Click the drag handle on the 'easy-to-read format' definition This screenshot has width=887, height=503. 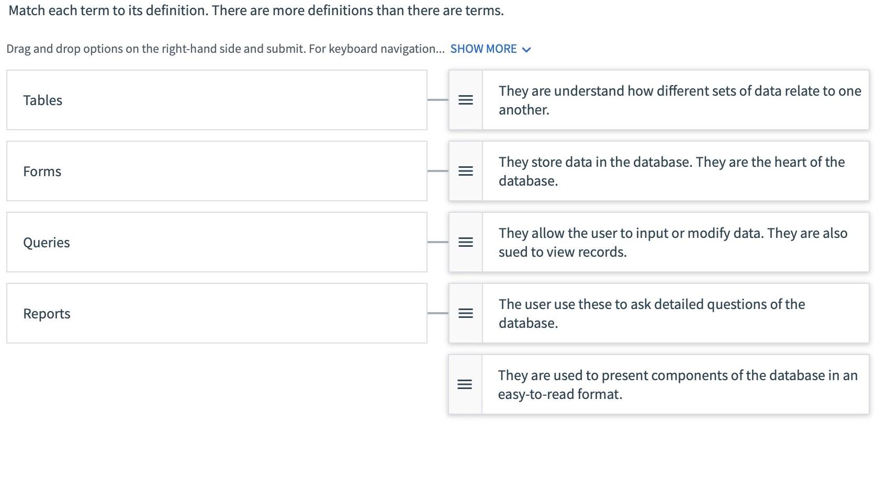pyautogui.click(x=465, y=384)
